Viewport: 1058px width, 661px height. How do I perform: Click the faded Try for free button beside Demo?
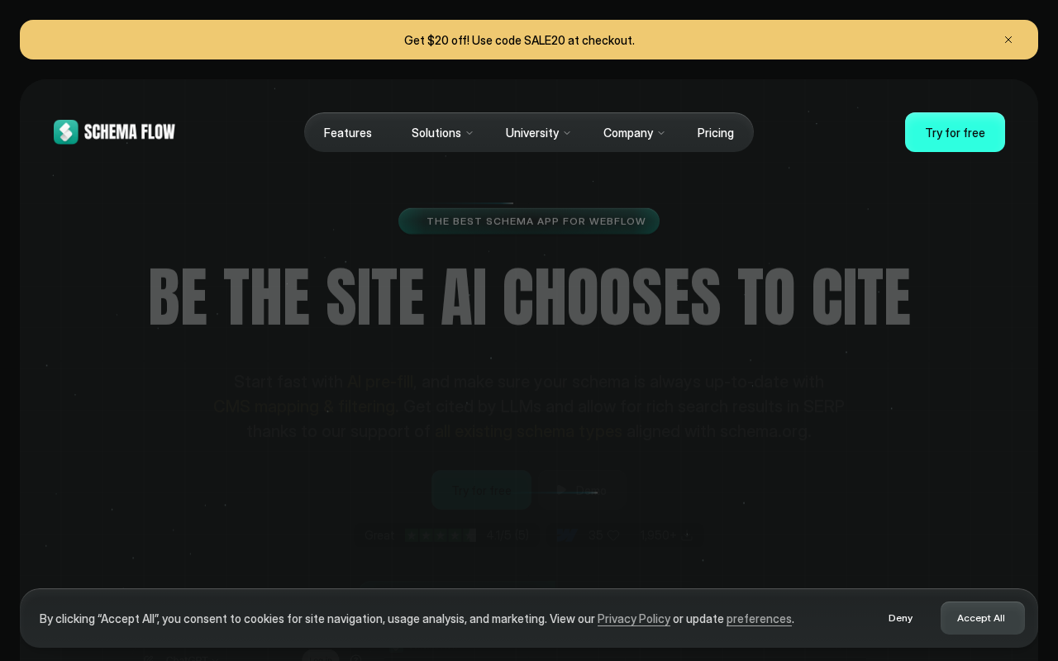coord(481,490)
